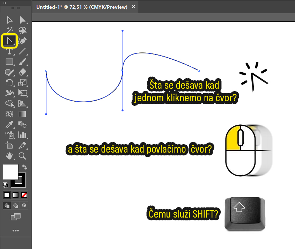This screenshot has height=249, width=295.
Task: Pick the Rotate tool
Action: click(x=9, y=82)
